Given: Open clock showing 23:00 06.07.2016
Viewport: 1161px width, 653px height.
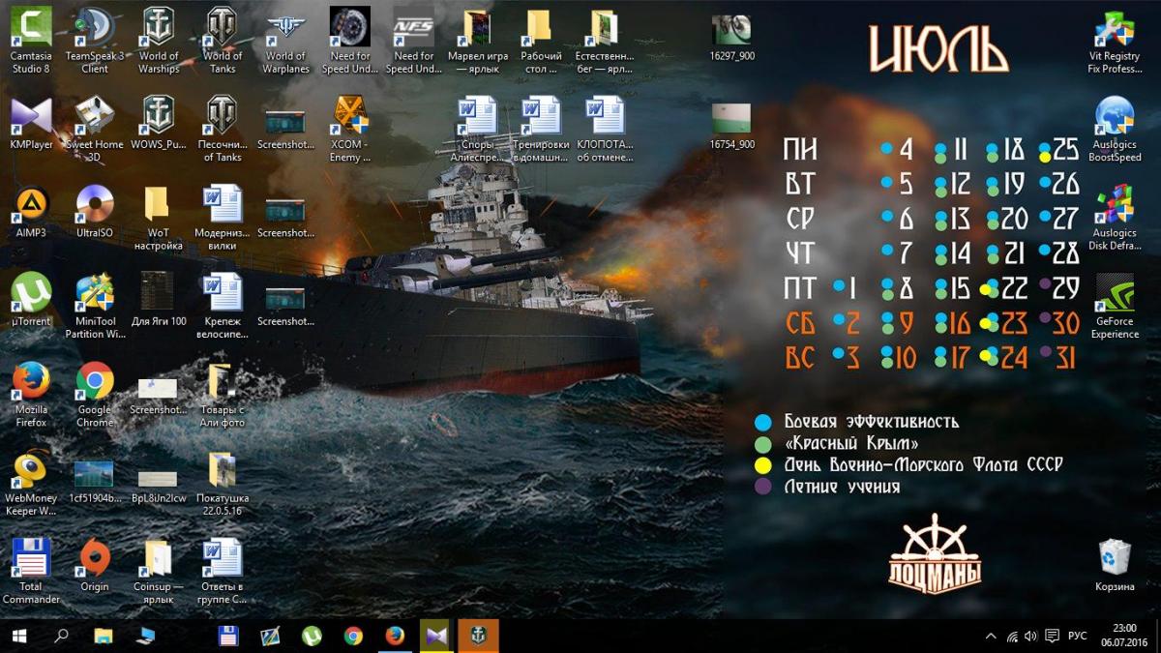Looking at the screenshot, I should [x=1124, y=636].
